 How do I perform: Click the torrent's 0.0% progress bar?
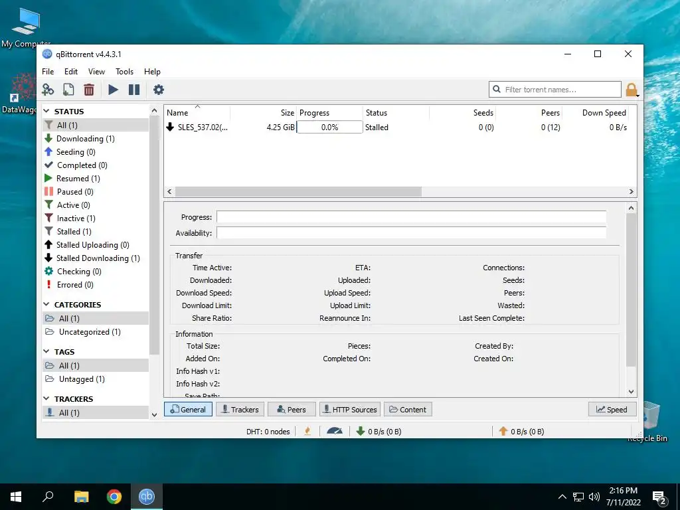(x=329, y=127)
